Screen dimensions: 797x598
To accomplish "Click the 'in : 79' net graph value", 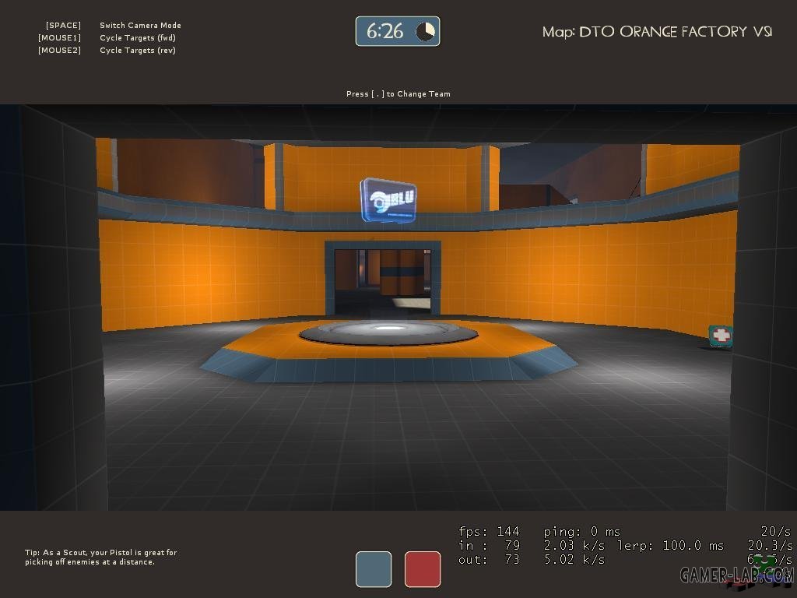I will [489, 546].
